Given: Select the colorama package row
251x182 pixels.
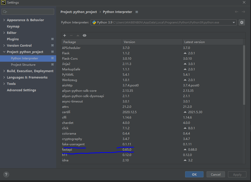Looking at the screenshot, I should click(152, 133).
